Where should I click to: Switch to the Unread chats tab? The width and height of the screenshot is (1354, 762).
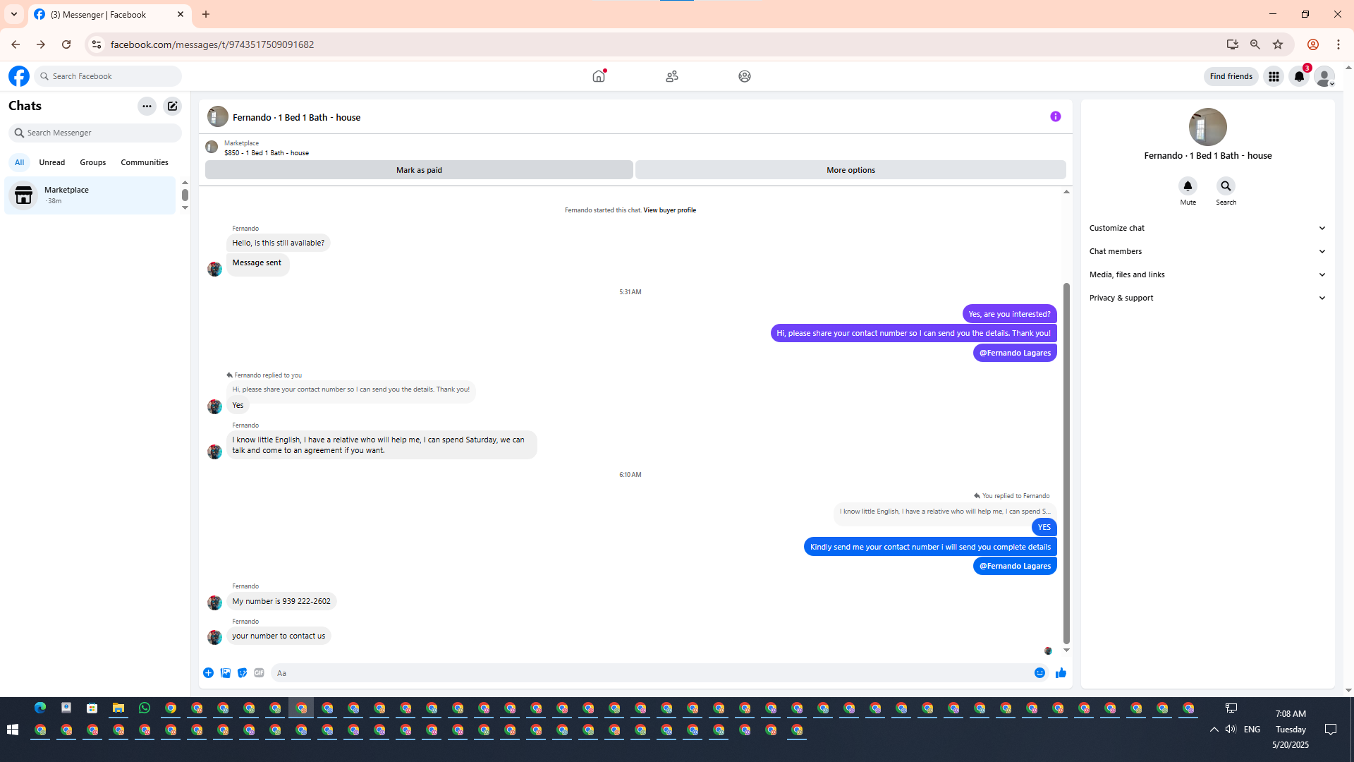(51, 162)
